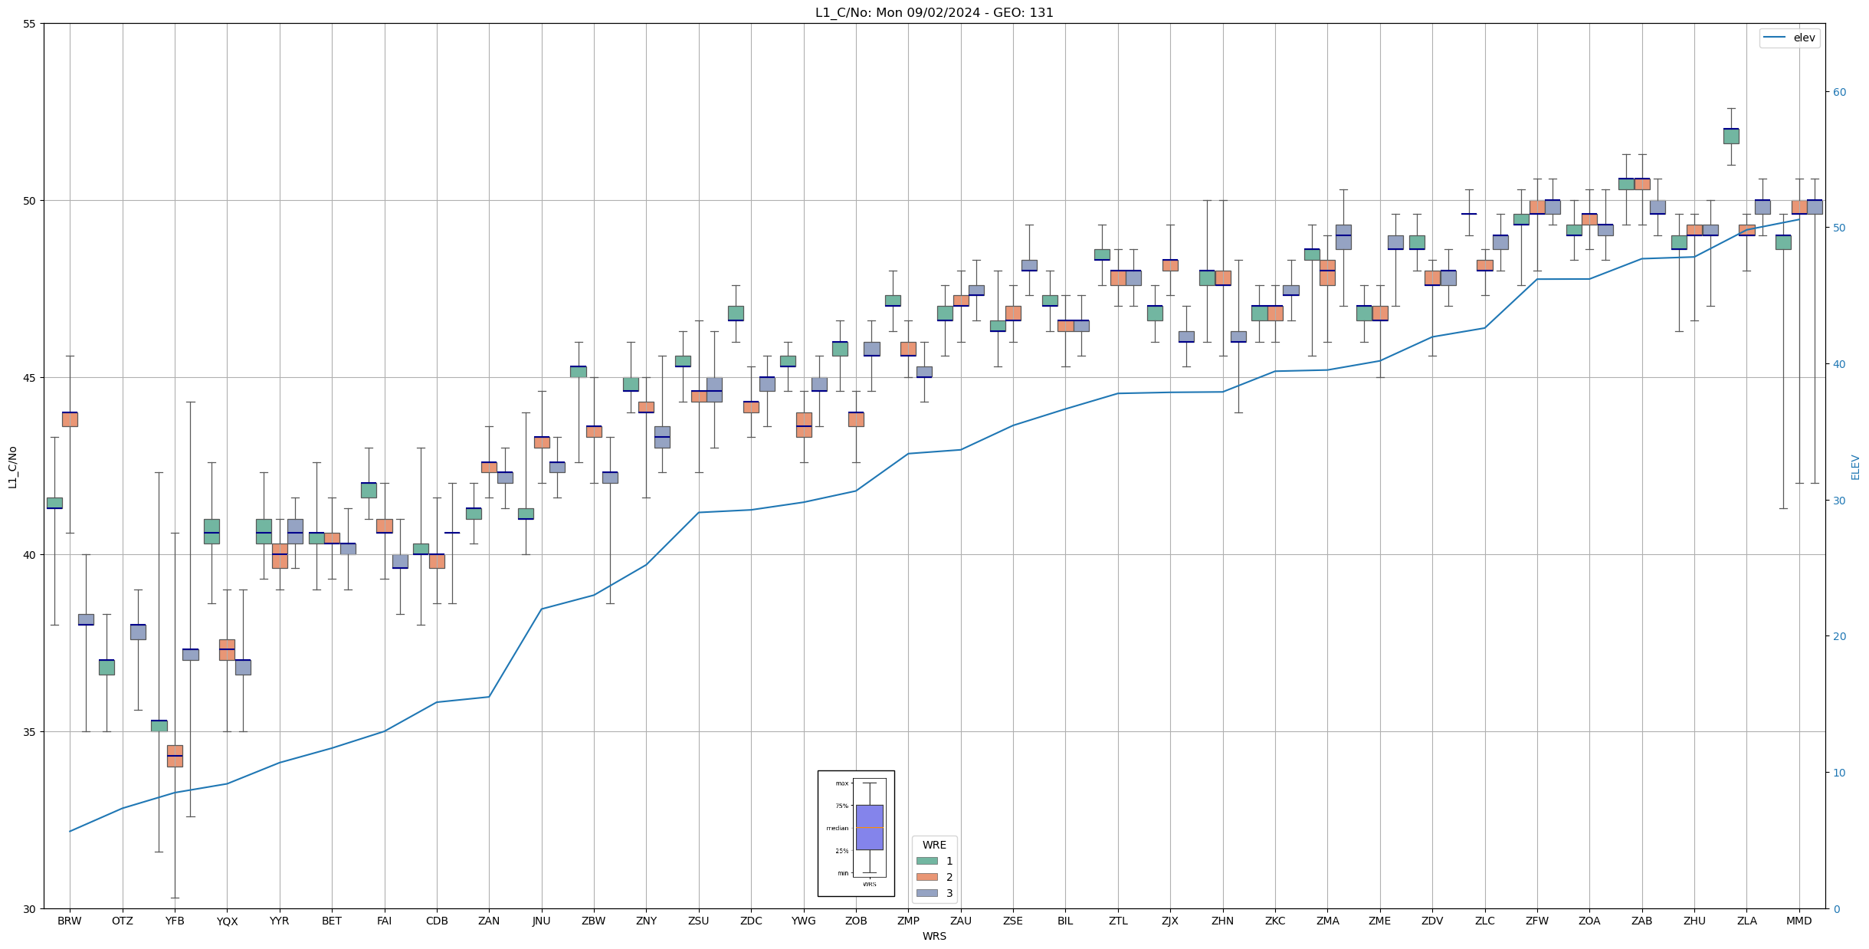Click the ZLA green box near 52
This screenshot has height=949, width=1869.
click(1731, 136)
